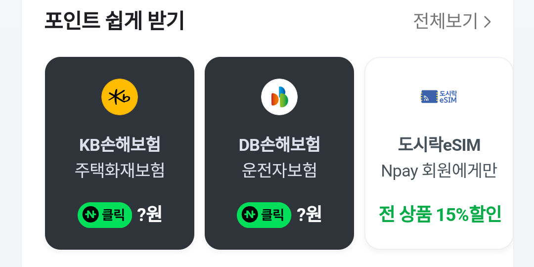Viewport: 534px width, 267px height.
Task: Click the chevron arrow beside 전체보기
Action: coord(488,22)
